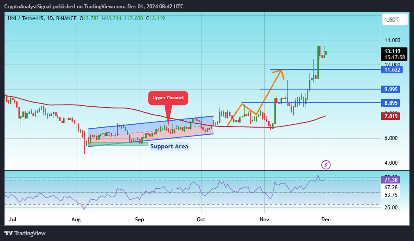Click the Nov label on time axis
This screenshot has width=414, height=241.
click(265, 219)
